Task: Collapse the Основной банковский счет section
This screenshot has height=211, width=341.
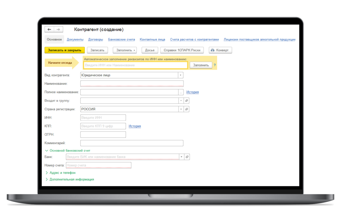Action: (47, 150)
